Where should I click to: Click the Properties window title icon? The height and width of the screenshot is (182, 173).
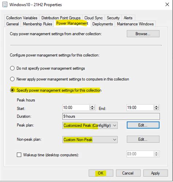click(5, 4)
